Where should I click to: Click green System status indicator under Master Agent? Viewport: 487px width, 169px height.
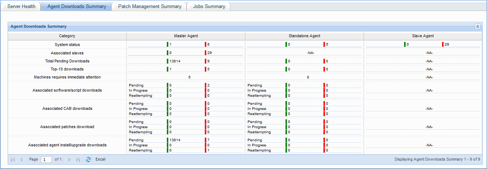point(168,45)
